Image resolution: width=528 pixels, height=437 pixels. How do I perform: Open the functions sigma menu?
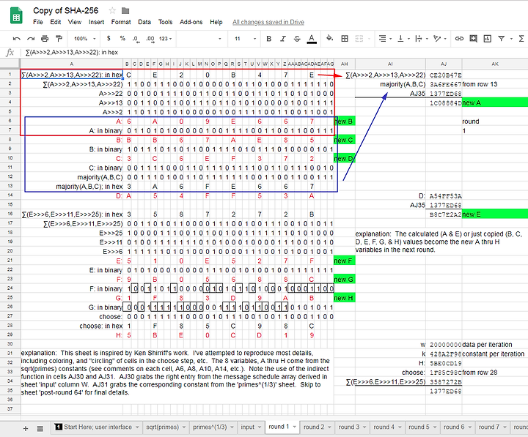point(521,39)
